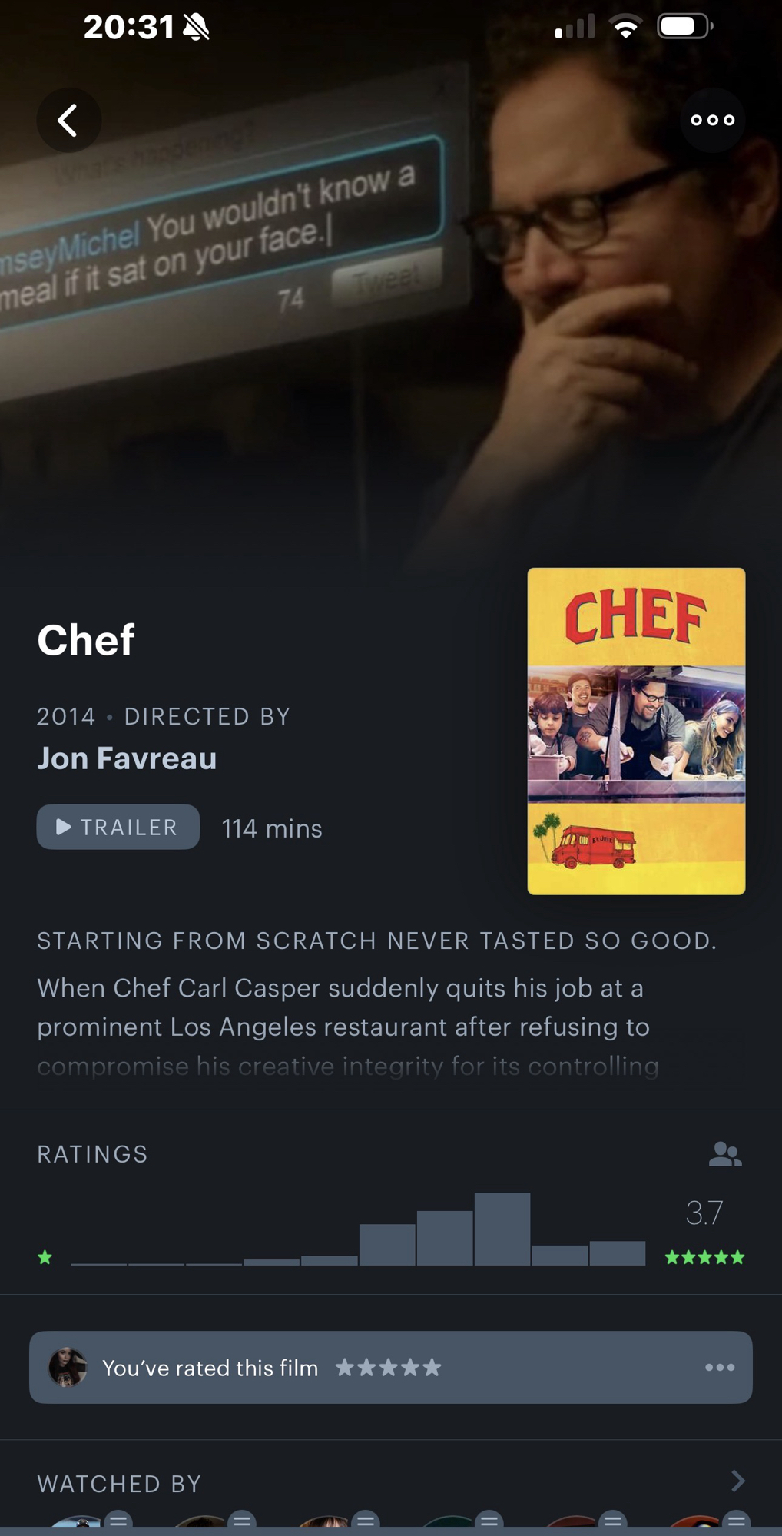Expand the Watched By list chevron
This screenshot has height=1536, width=782.
[x=737, y=1481]
